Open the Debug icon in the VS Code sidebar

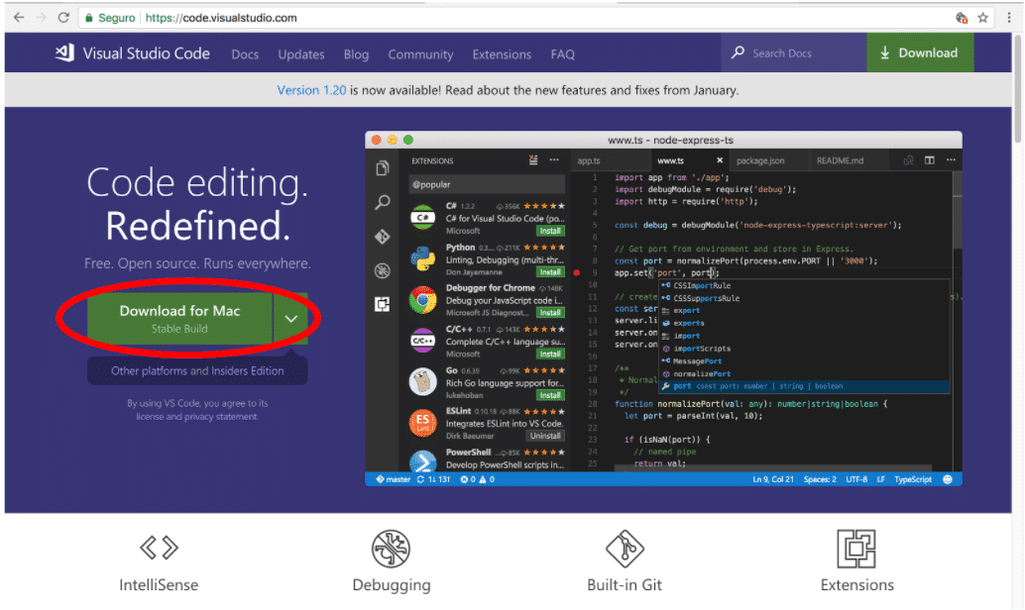tap(383, 269)
